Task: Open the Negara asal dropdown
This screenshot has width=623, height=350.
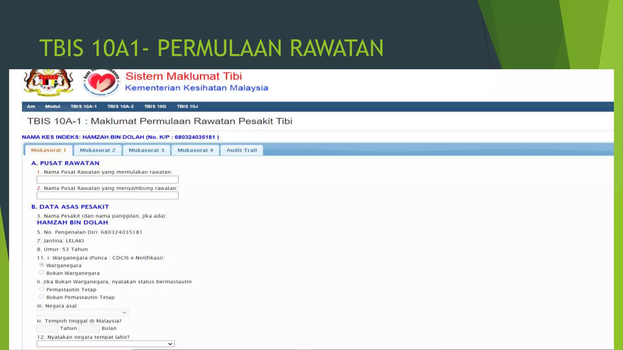Action: (x=82, y=313)
